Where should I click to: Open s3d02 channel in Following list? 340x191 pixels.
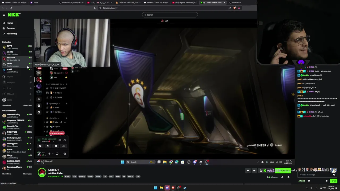click(x=17, y=53)
